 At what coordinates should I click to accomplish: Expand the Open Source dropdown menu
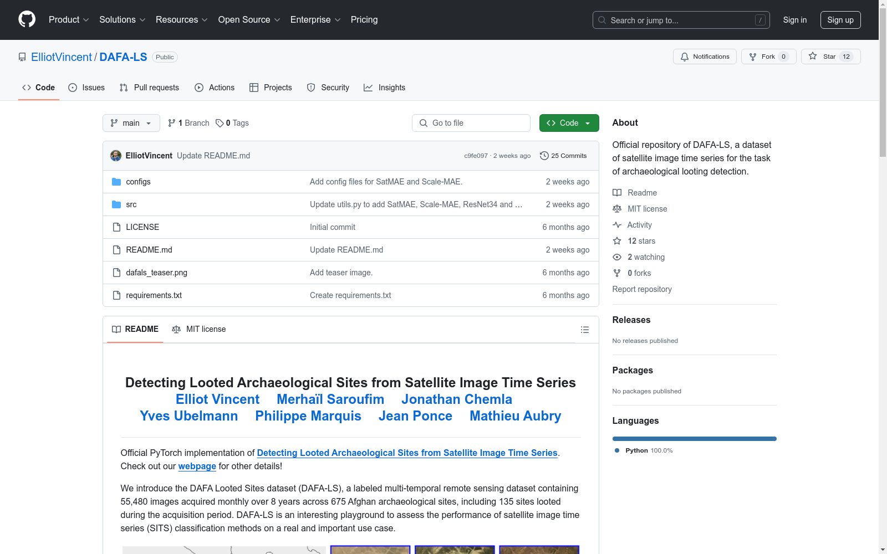[249, 20]
